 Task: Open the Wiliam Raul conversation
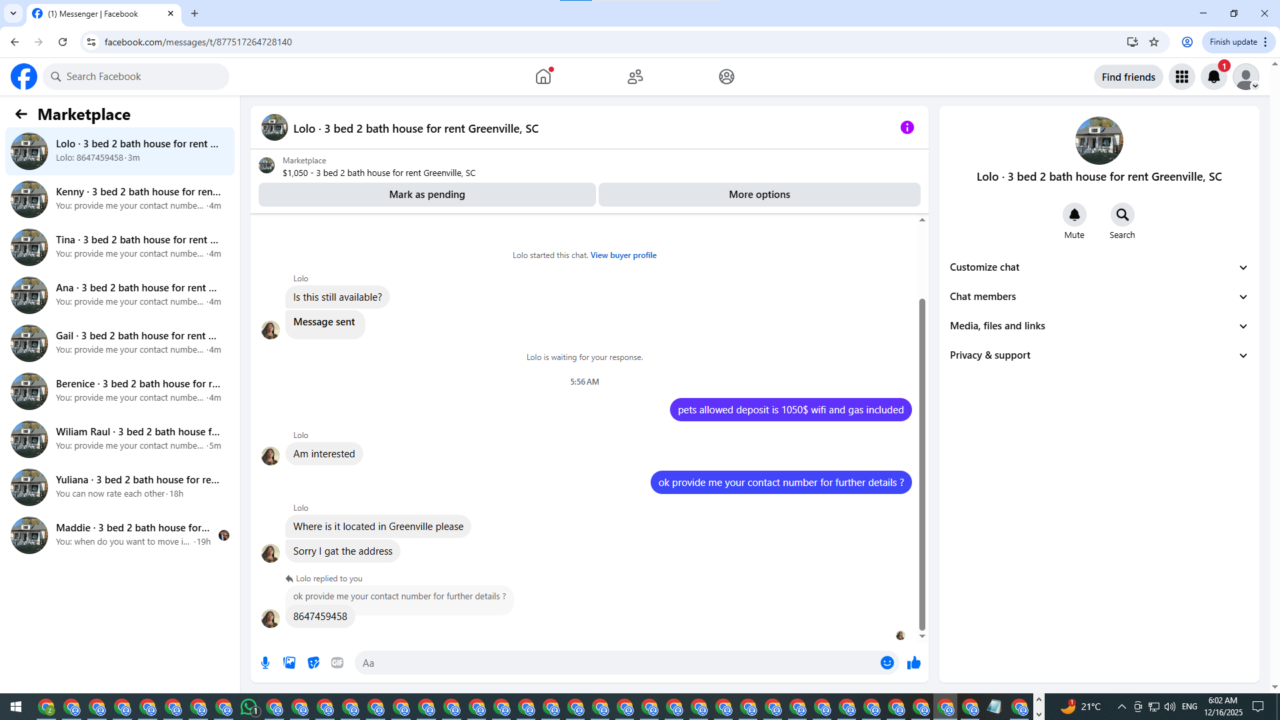pos(120,439)
